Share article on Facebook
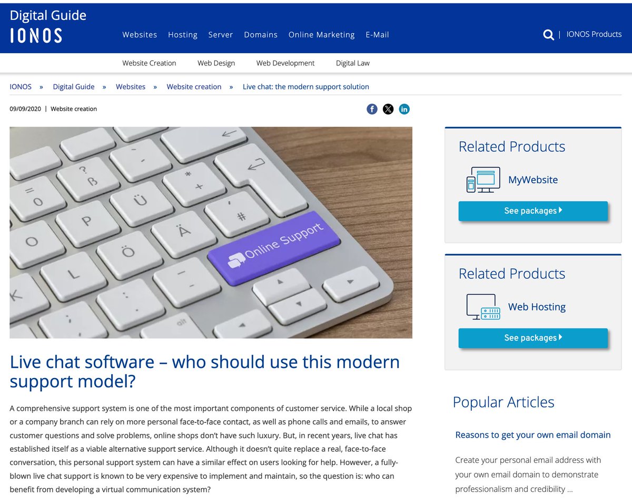The height and width of the screenshot is (504, 632). point(372,109)
